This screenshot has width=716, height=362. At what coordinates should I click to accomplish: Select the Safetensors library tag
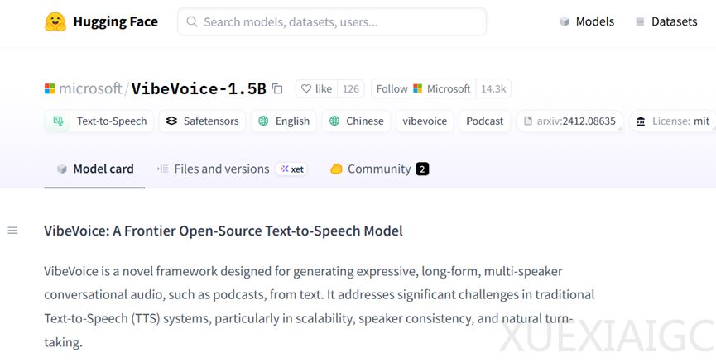click(202, 121)
